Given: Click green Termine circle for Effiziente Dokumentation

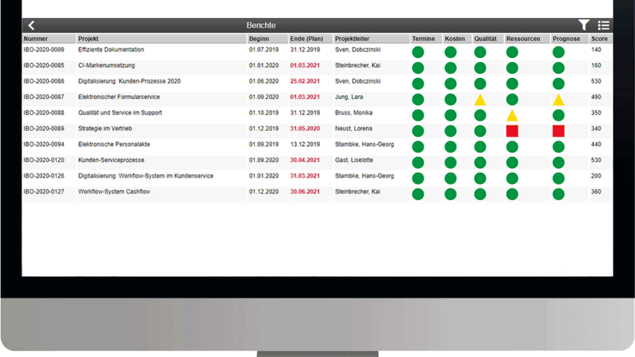Looking at the screenshot, I should (418, 52).
